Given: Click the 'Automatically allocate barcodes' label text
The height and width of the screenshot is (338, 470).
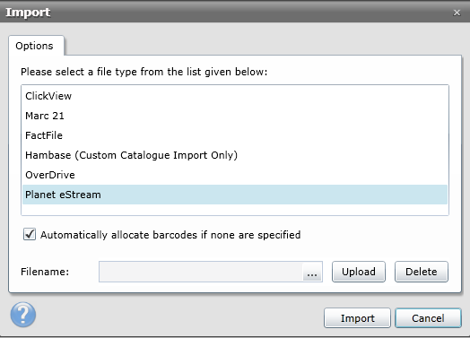Looking at the screenshot, I should 170,235.
